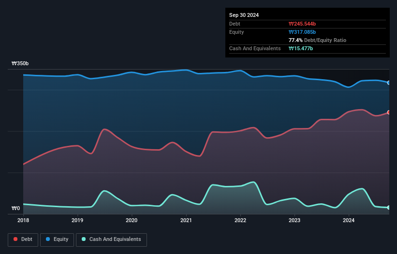Click the 2023 x-axis label
This screenshot has height=254, width=397.
[x=294, y=220]
